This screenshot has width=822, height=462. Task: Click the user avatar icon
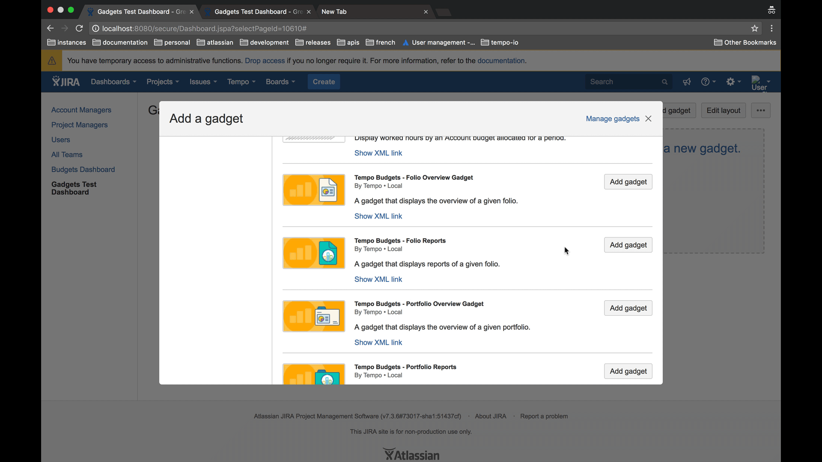click(x=759, y=83)
